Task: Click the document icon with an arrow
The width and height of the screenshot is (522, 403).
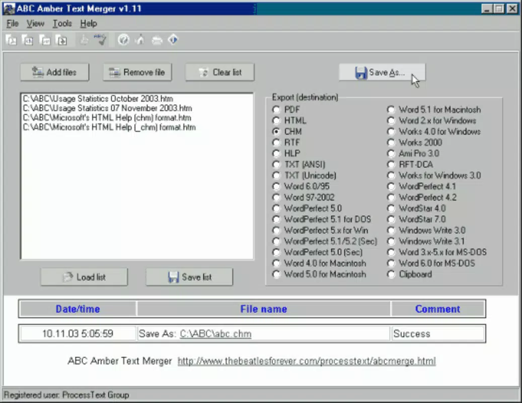Action: coord(61,40)
